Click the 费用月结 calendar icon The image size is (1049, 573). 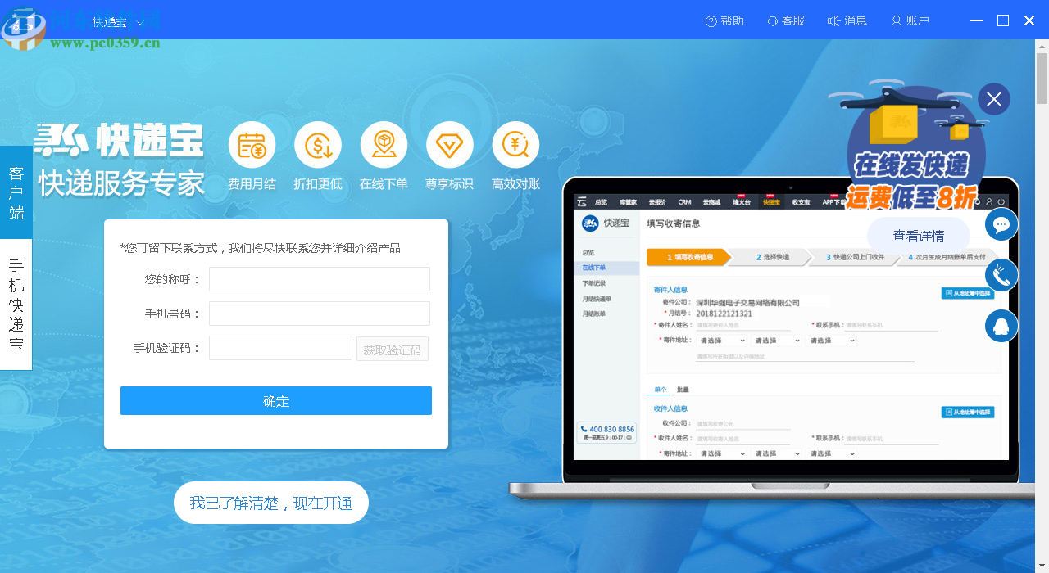pos(252,146)
